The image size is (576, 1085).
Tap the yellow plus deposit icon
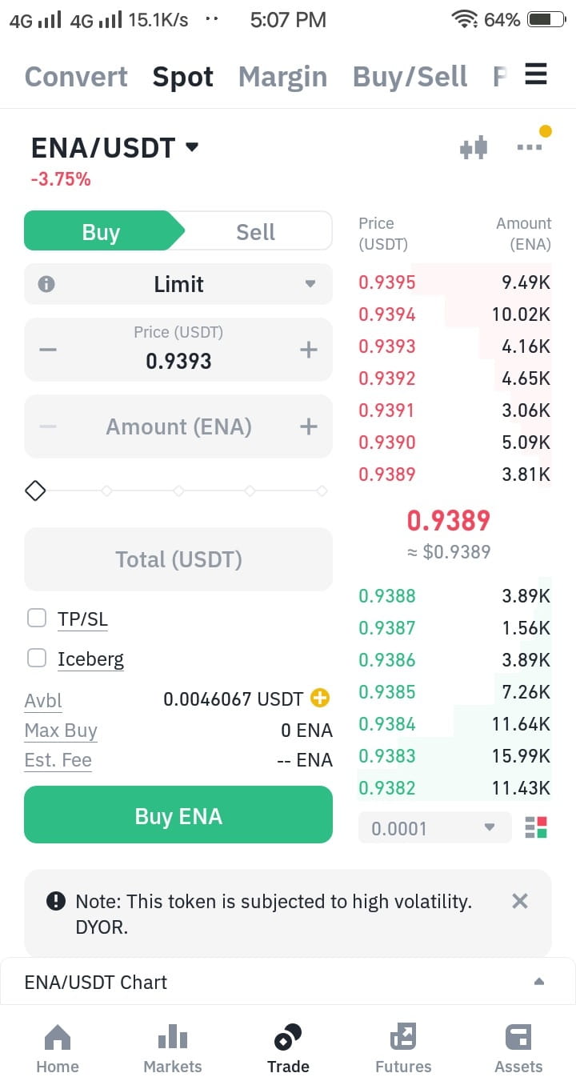pos(319,699)
